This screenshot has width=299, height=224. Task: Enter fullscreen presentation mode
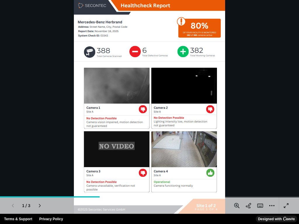tap(286, 206)
